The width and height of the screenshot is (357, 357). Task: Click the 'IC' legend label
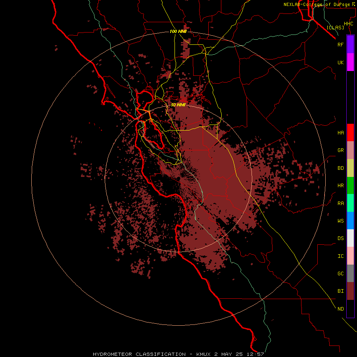340,256
